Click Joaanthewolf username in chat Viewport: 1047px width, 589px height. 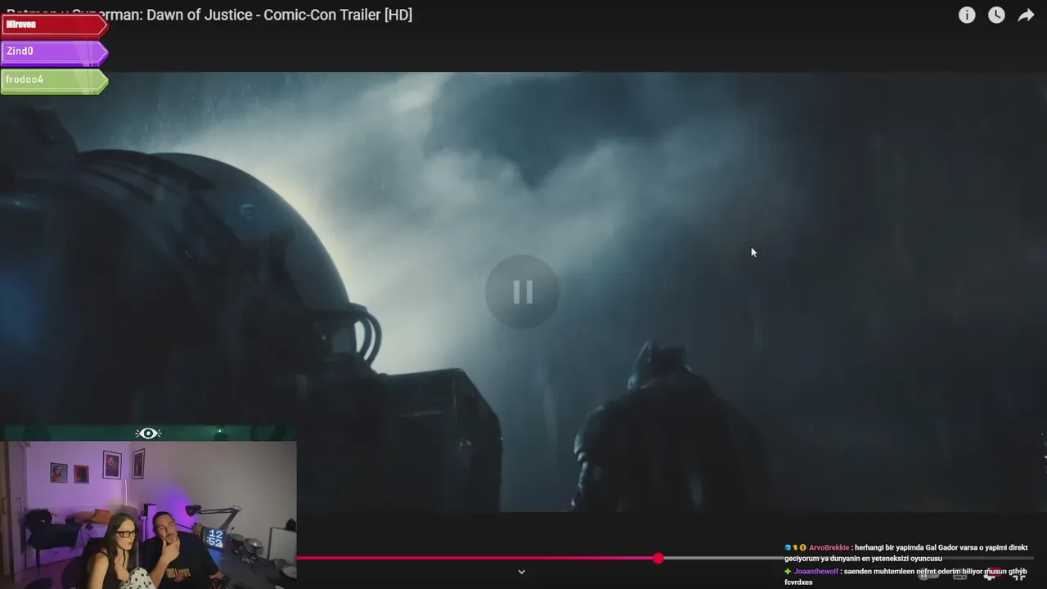[x=816, y=571]
